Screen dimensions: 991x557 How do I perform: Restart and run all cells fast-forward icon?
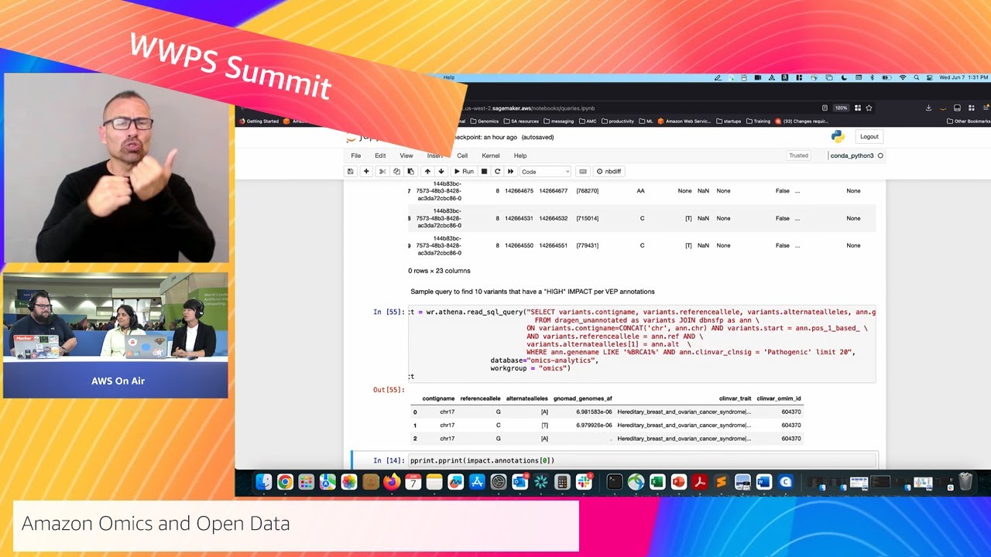coord(510,172)
